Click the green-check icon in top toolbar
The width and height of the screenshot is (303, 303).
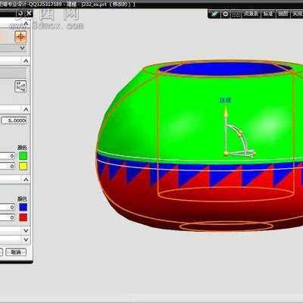214,14
